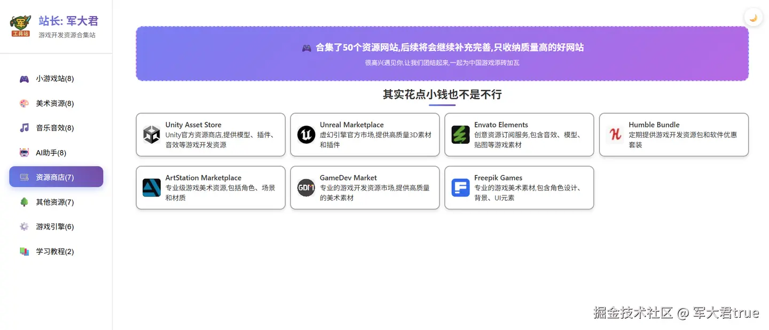The image size is (769, 330).
Task: Click the palette icon beside 美术资源
Action: [24, 104]
